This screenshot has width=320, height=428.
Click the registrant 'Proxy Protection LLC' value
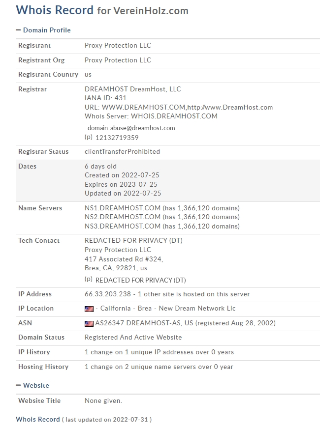(118, 45)
